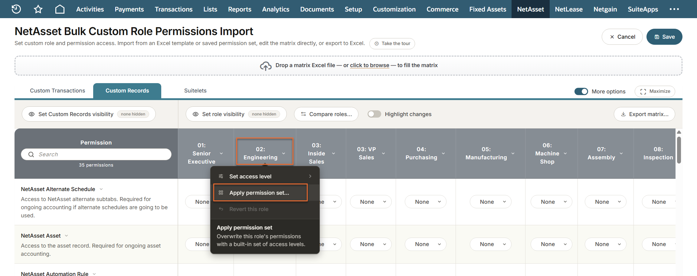The image size is (697, 276).
Task: Open Assembly access dropdown for Alternate Schedule
Action: 606,202
